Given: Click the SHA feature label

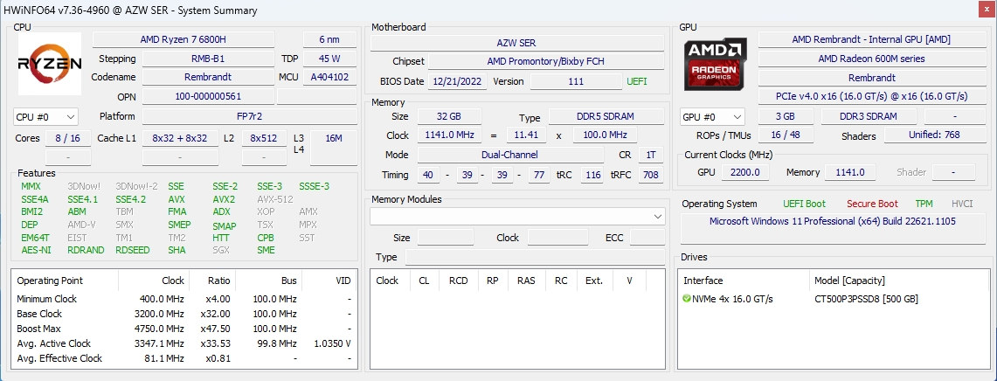Looking at the screenshot, I should click(177, 250).
